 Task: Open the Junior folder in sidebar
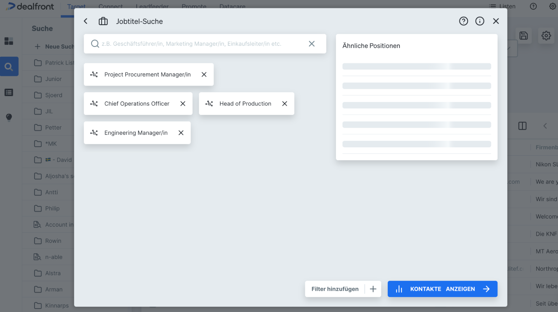coord(53,79)
